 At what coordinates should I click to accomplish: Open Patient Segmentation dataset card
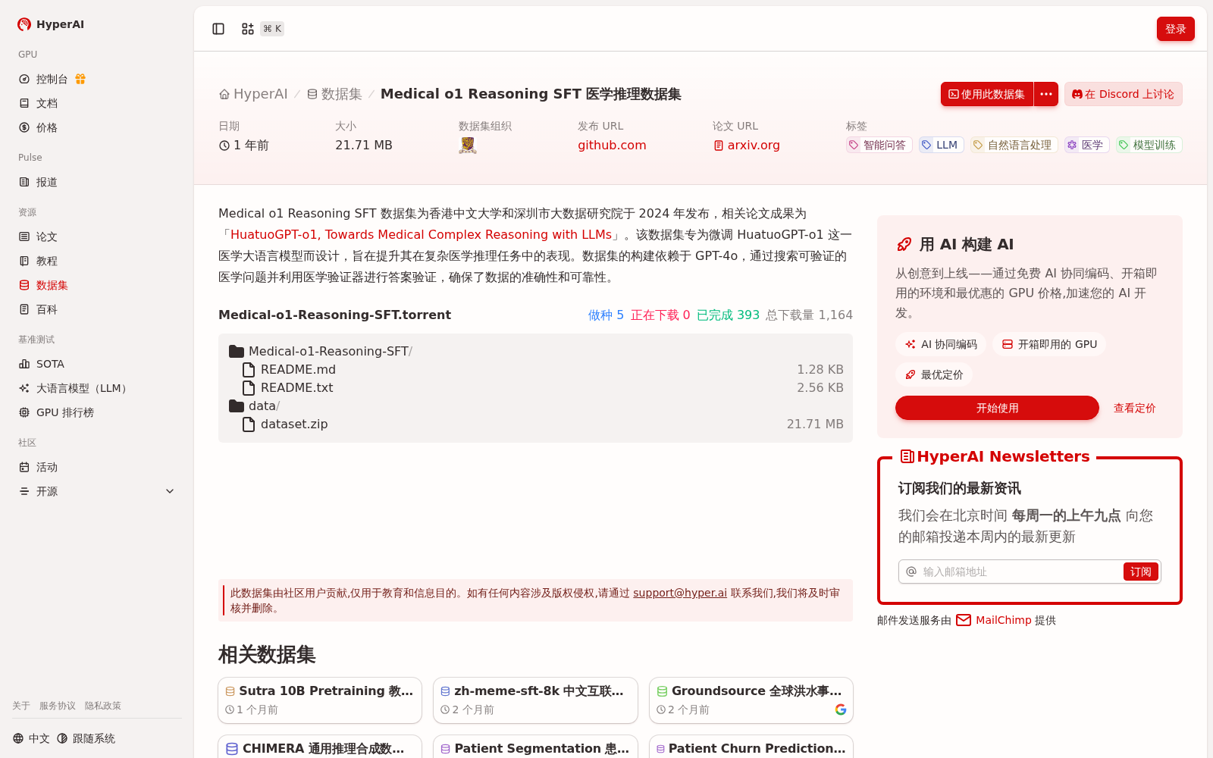[x=535, y=747]
